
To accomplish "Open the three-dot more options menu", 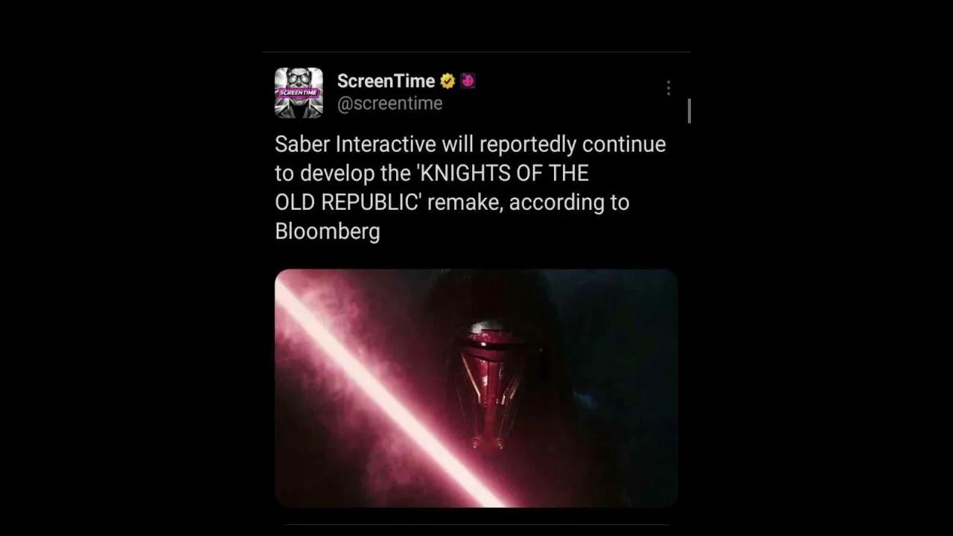I will [x=668, y=89].
